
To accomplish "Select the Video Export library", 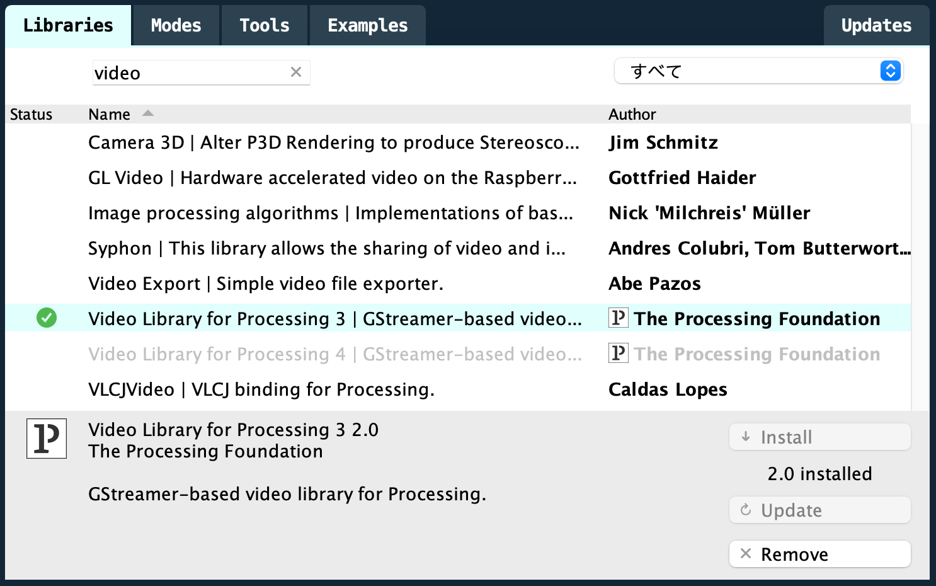I will tap(266, 284).
